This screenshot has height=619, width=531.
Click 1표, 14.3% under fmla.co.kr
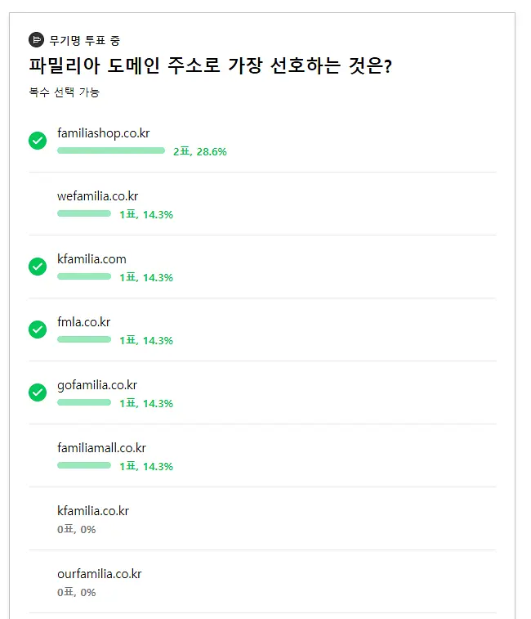pos(146,340)
